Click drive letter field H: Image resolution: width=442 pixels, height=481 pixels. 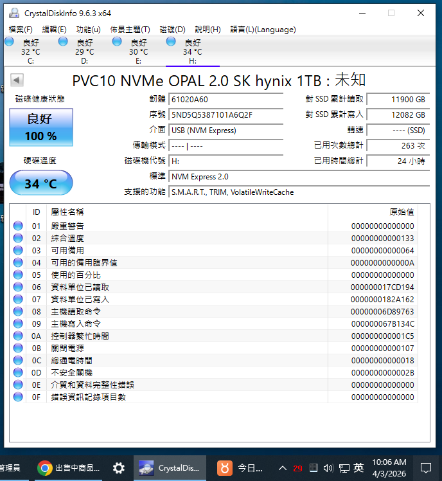pos(226,161)
